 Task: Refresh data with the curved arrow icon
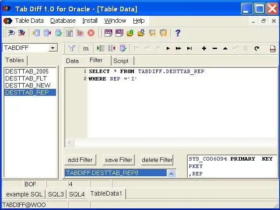click(257, 48)
